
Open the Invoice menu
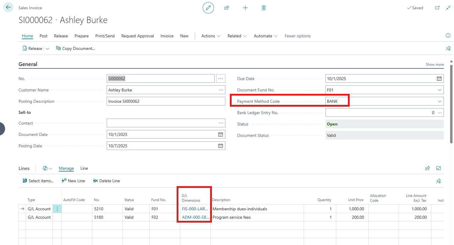pos(167,36)
